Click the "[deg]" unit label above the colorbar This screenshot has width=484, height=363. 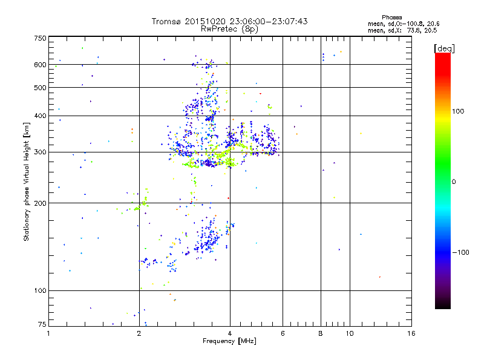tap(444, 48)
